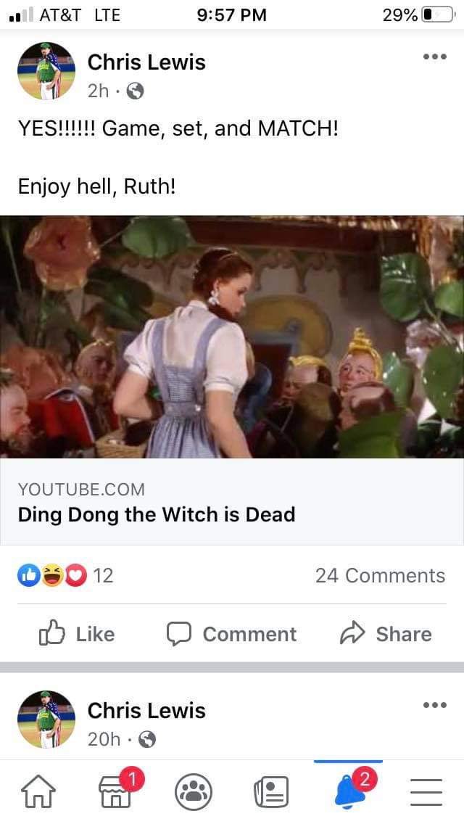
Task: Open Chris Lewis profile picture on first post
Action: tap(46, 71)
